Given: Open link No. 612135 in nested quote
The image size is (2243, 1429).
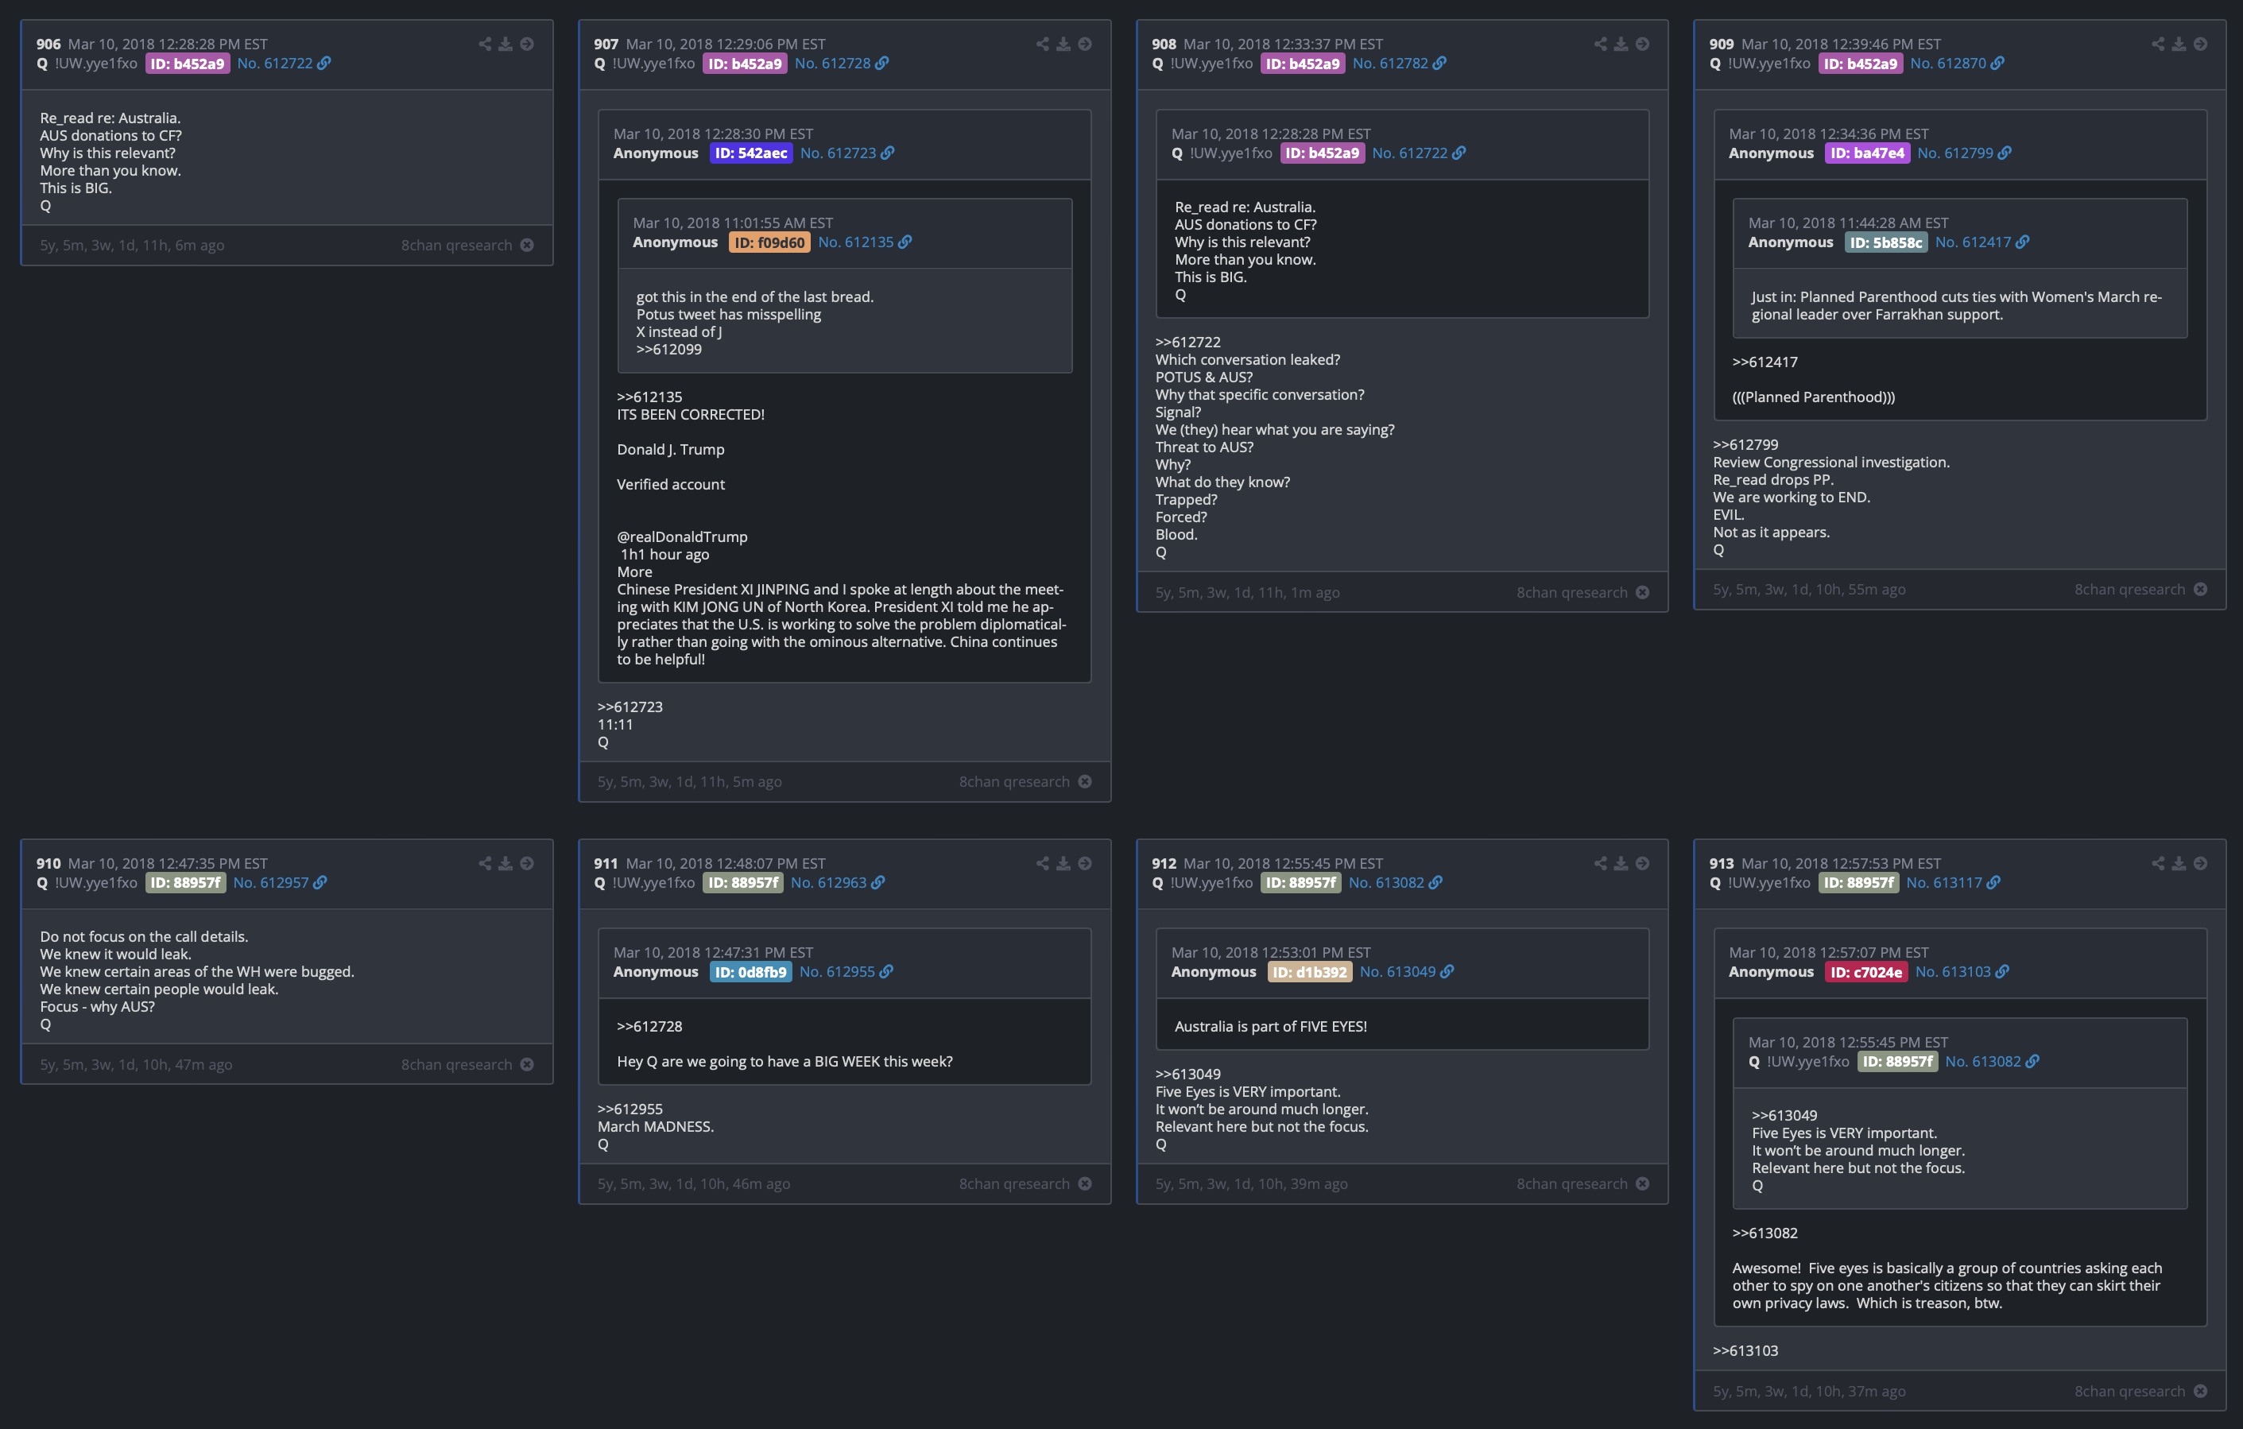Looking at the screenshot, I should 865,242.
